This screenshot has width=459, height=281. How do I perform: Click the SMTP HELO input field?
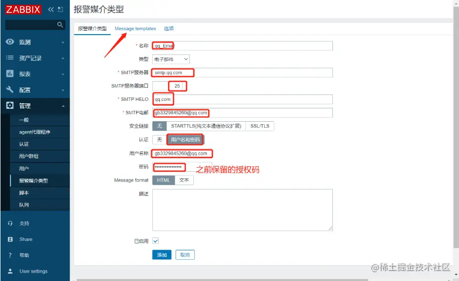click(x=242, y=99)
